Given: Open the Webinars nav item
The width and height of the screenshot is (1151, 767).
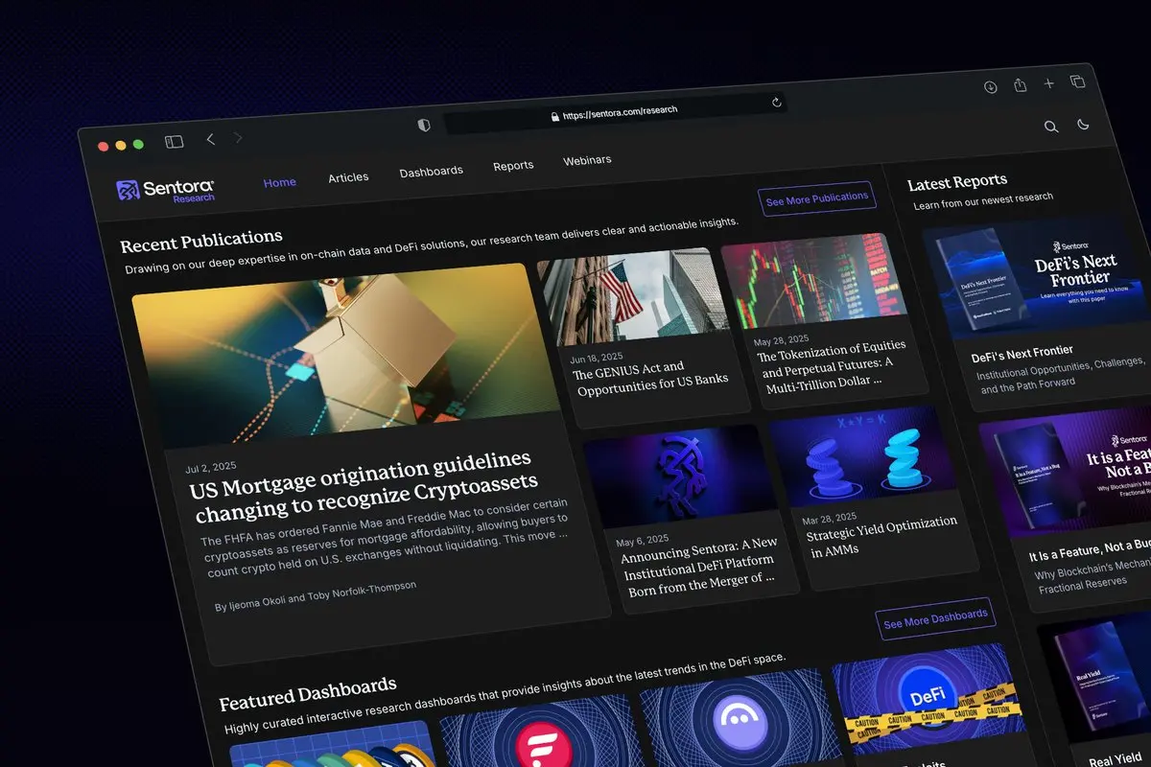Looking at the screenshot, I should [587, 160].
